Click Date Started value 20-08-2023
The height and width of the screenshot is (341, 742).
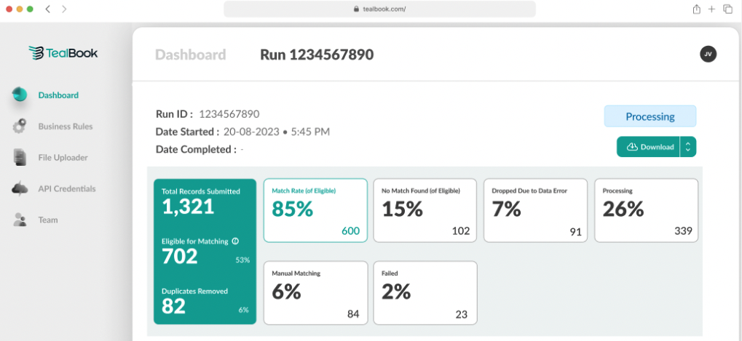pos(250,132)
